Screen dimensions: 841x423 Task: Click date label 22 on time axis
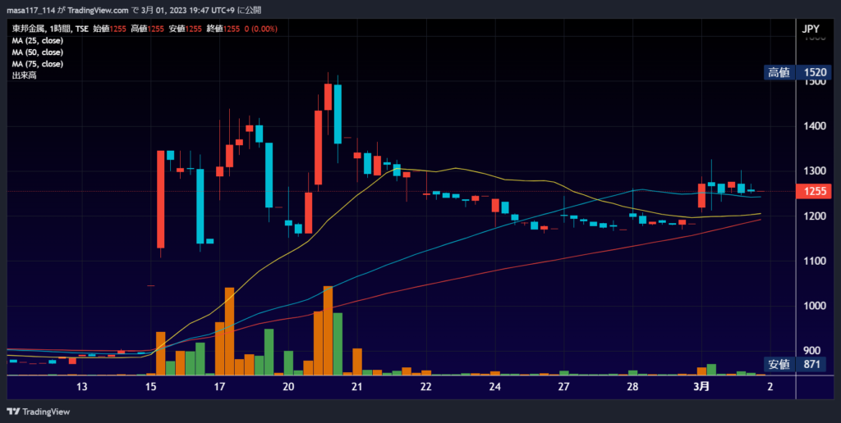click(x=426, y=387)
